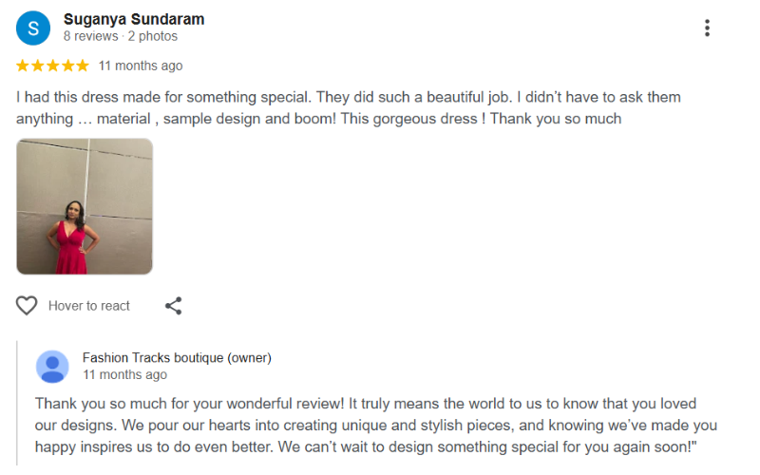The width and height of the screenshot is (760, 475).
Task: Click 'Fashion Tracks boutique (owner)' name
Action: [177, 358]
